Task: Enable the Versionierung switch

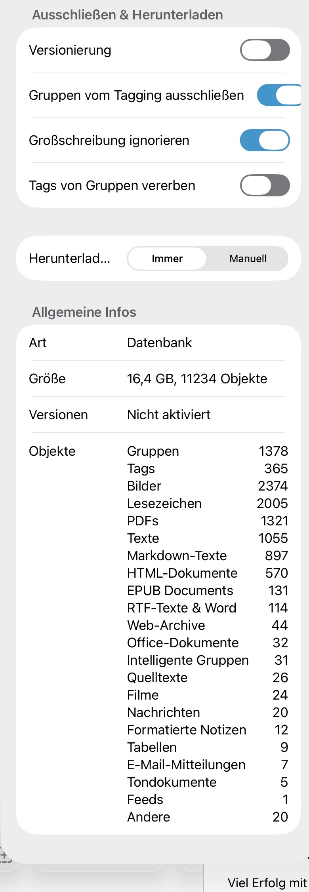Action: point(265,50)
